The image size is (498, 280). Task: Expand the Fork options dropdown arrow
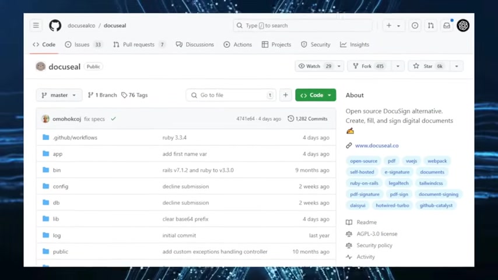[398, 66]
